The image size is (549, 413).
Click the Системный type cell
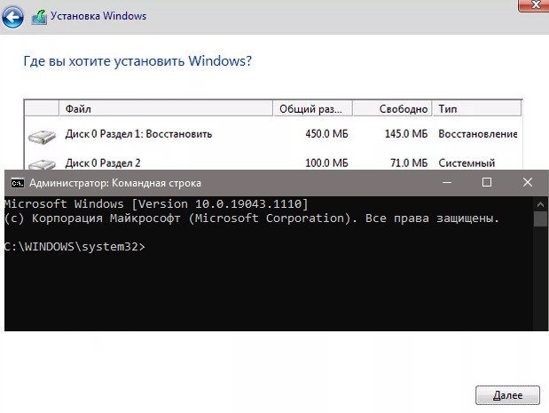467,163
